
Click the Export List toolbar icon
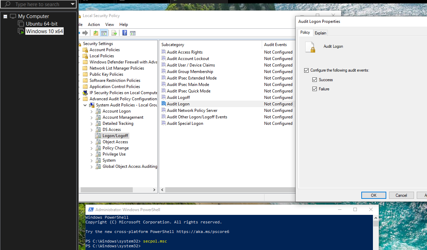[x=114, y=33]
